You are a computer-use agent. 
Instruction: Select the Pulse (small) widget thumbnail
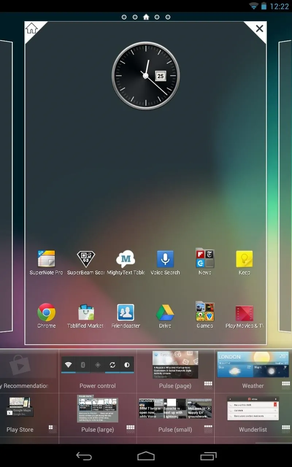[x=175, y=409]
